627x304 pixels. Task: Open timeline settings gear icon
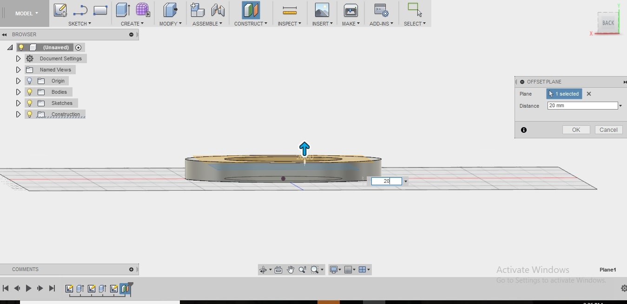(x=624, y=288)
